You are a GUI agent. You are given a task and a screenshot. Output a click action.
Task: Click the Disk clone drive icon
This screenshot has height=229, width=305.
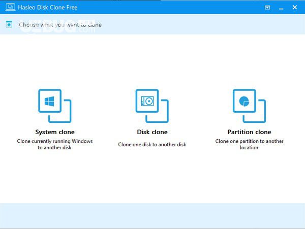pyautogui.click(x=152, y=106)
